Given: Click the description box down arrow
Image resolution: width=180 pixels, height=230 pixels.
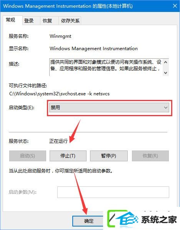Looking at the screenshot, I should (x=165, y=73).
